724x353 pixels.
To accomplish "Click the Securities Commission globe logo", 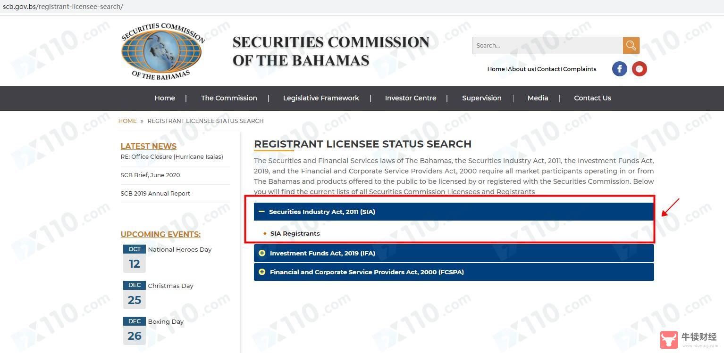I will pos(162,52).
